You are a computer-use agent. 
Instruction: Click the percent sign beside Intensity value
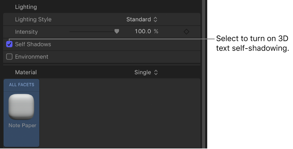156,31
